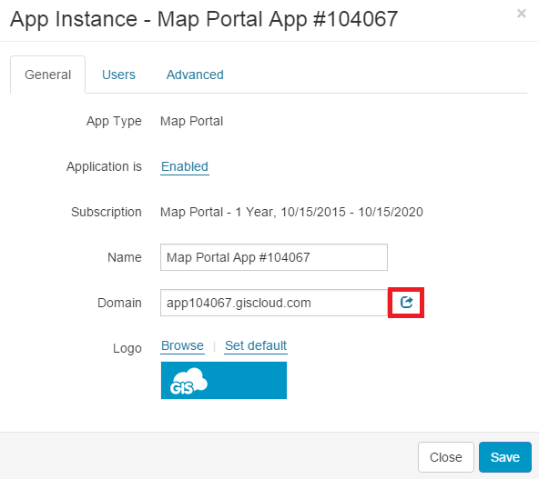Click the Domain field label
Viewport: 539px width, 479px height.
click(119, 303)
